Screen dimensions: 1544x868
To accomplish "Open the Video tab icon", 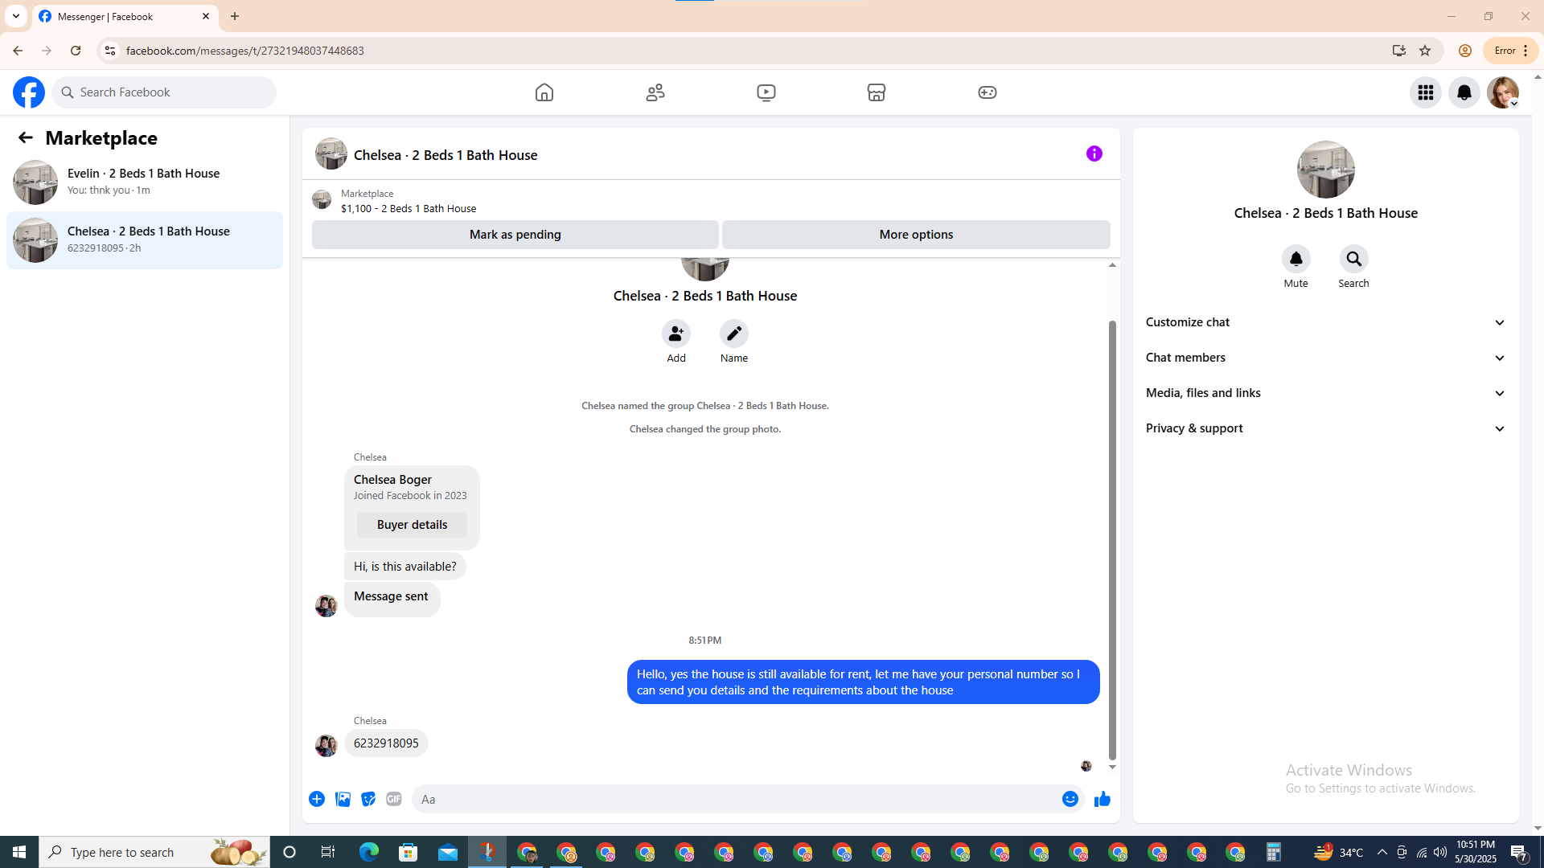I will pyautogui.click(x=766, y=92).
